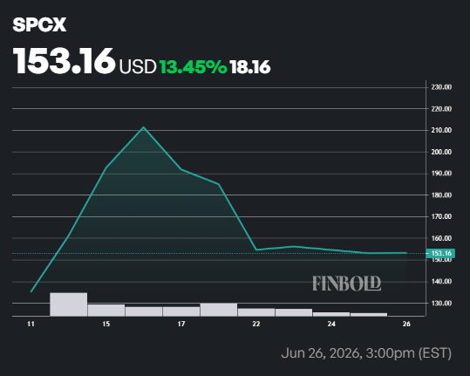This screenshot has width=470, height=376.
Task: Click the 153.16 current price axis tag
Action: pyautogui.click(x=440, y=253)
